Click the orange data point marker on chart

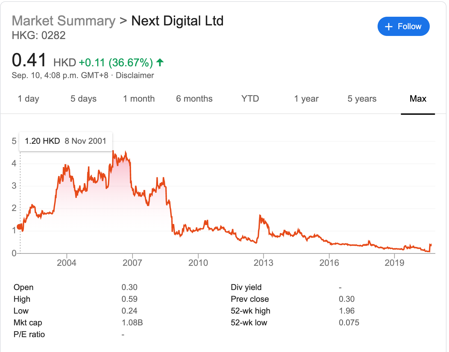pyautogui.click(x=20, y=227)
